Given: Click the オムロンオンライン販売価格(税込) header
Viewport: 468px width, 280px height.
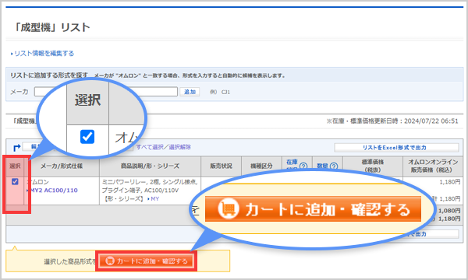Looking at the screenshot, I should click(433, 166).
